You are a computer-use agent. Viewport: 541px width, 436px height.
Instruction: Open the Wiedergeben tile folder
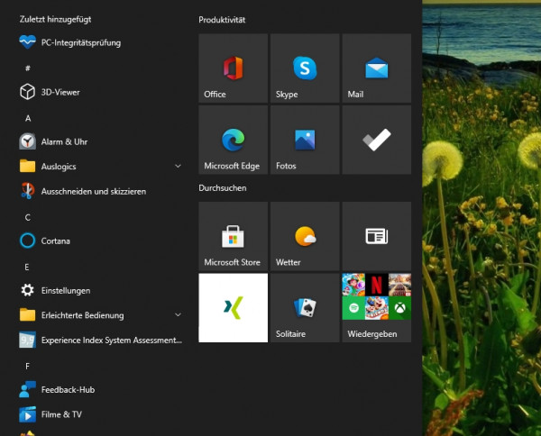[377, 308]
